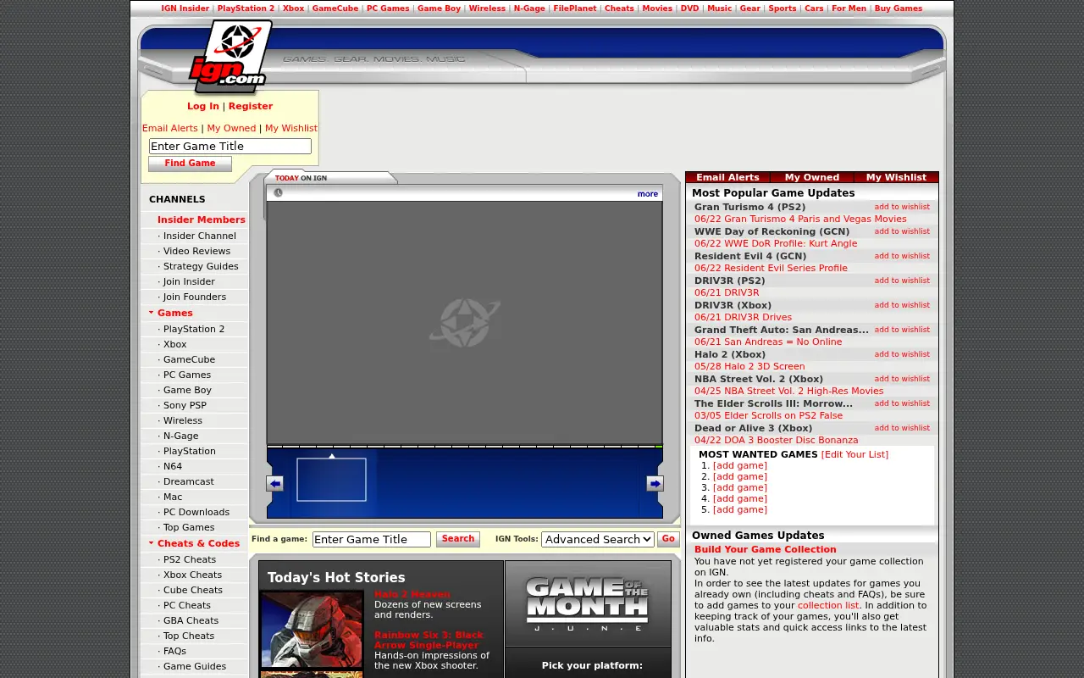The image size is (1084, 678).
Task: Open Video Reviews in the sidebar
Action: [x=196, y=251]
